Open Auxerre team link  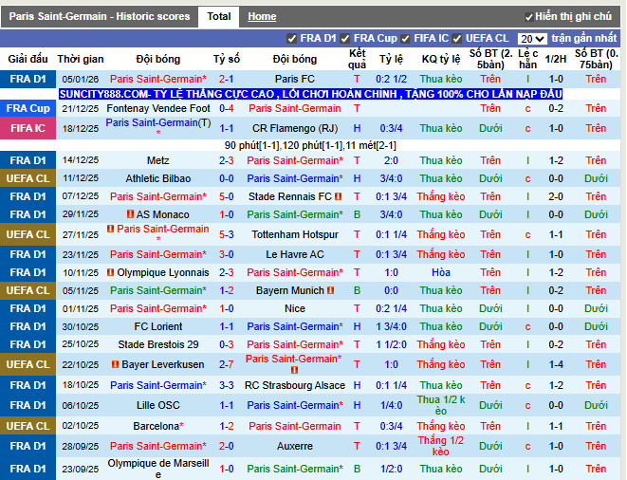[x=295, y=446]
